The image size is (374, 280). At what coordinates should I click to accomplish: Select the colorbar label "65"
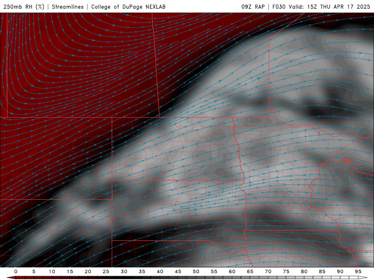click(250, 272)
